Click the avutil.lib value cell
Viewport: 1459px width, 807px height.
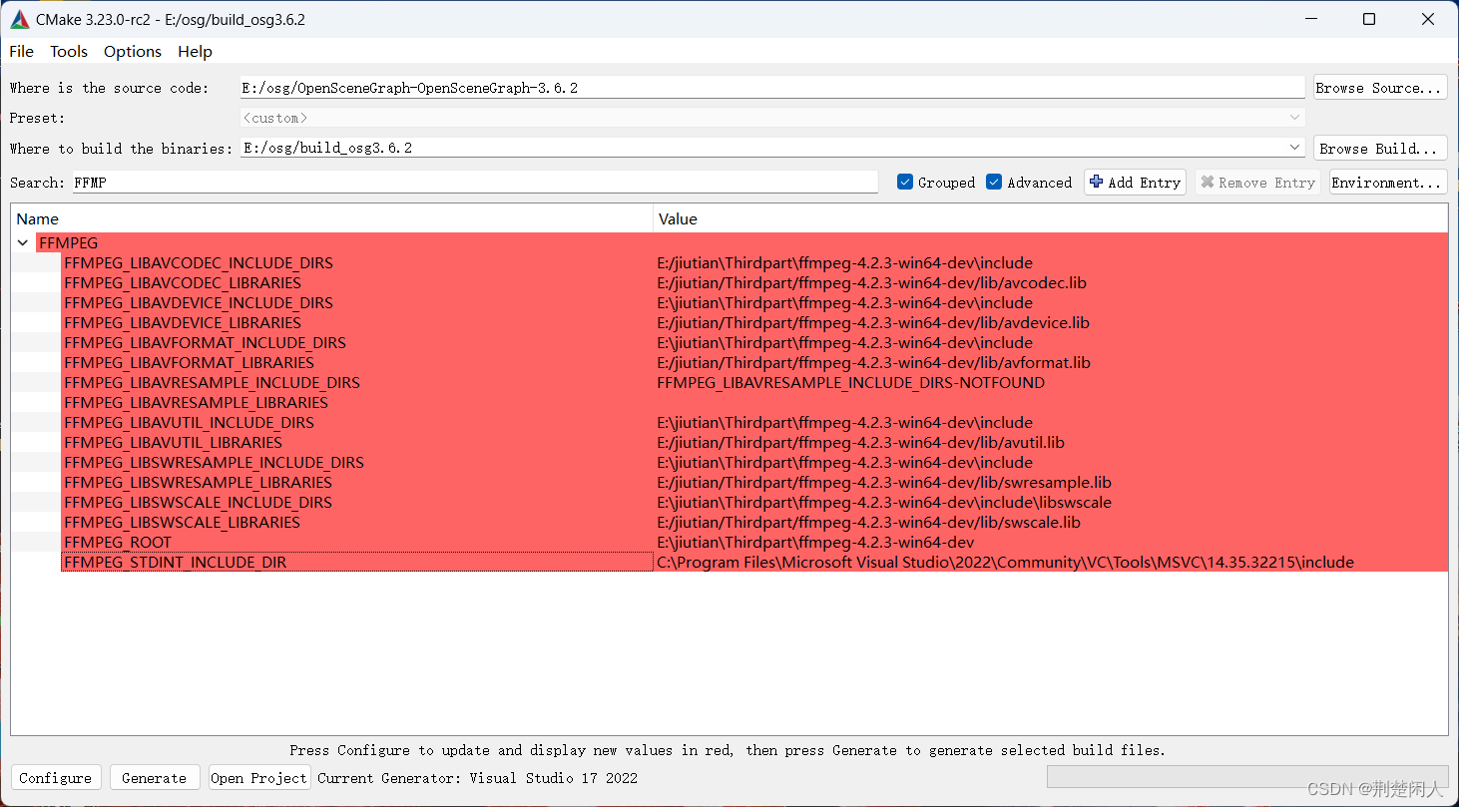point(860,443)
